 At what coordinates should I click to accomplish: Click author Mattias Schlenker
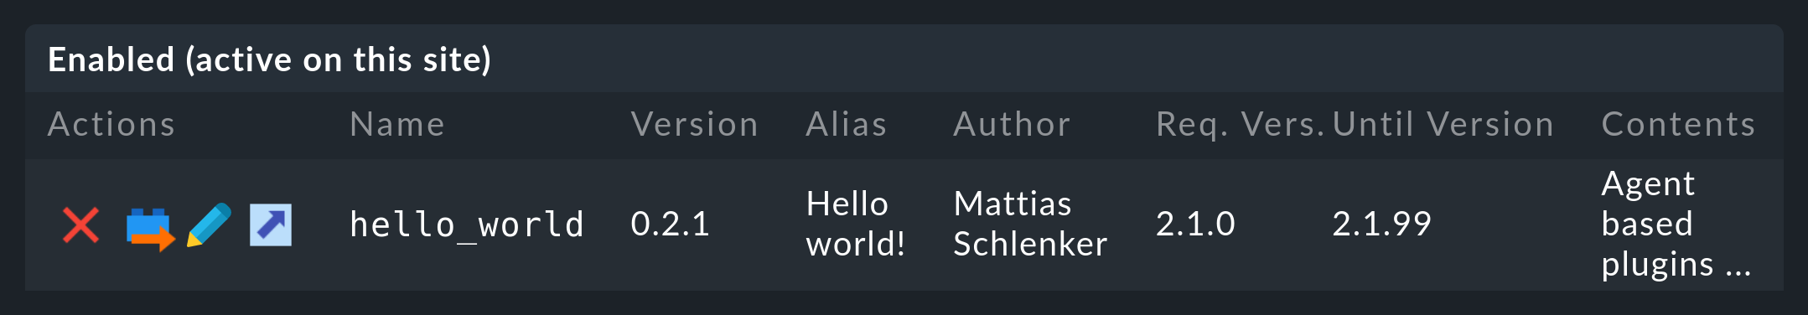pos(1030,224)
